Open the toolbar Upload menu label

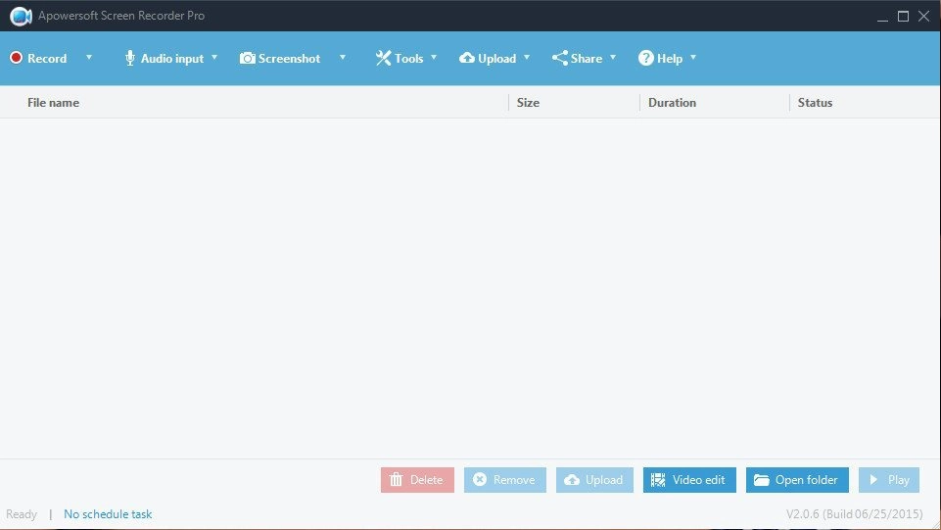[x=496, y=59]
